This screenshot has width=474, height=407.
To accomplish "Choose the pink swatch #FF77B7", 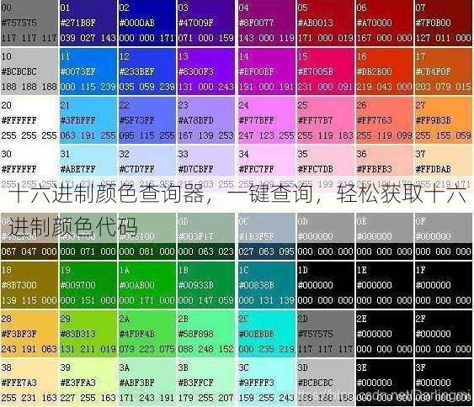I will pyautogui.click(x=325, y=120).
